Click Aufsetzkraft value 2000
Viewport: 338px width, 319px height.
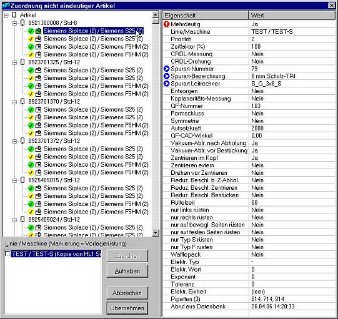click(x=257, y=128)
